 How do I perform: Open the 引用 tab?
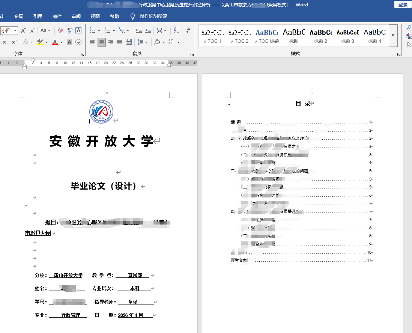click(38, 16)
